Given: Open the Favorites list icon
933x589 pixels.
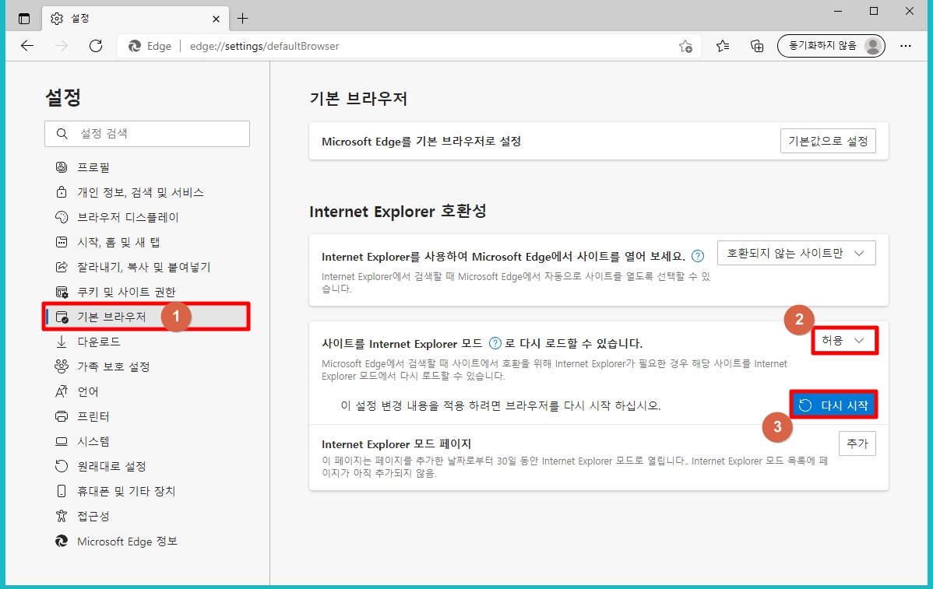Looking at the screenshot, I should click(x=723, y=46).
